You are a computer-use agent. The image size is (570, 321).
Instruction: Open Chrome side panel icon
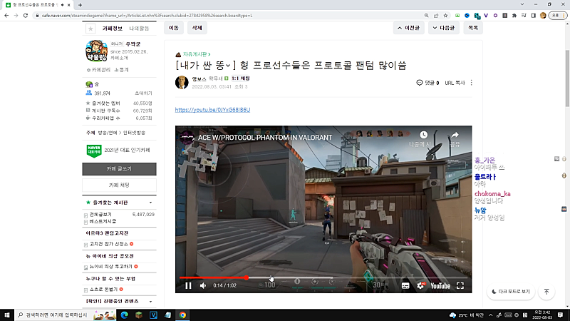coord(533,15)
